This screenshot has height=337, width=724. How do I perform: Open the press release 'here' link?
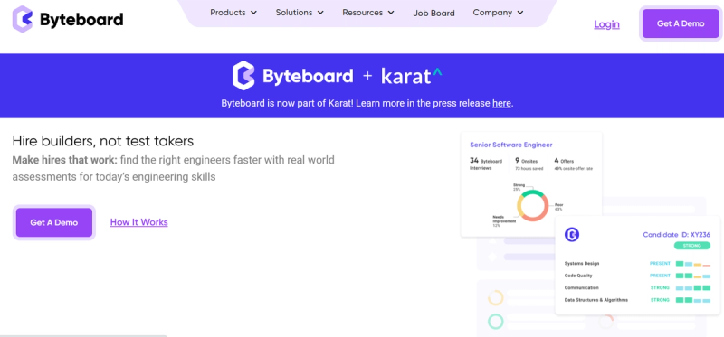click(501, 103)
